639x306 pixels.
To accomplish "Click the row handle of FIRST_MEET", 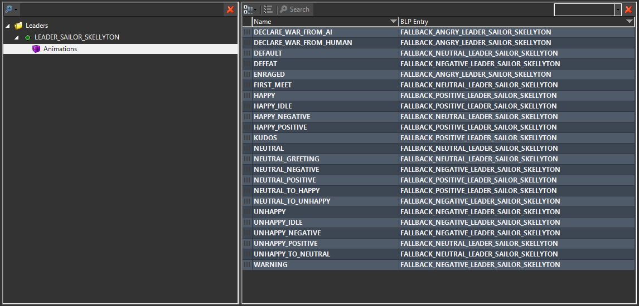I will pos(247,85).
